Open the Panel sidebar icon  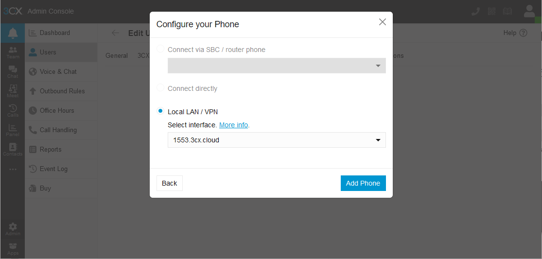(x=13, y=130)
